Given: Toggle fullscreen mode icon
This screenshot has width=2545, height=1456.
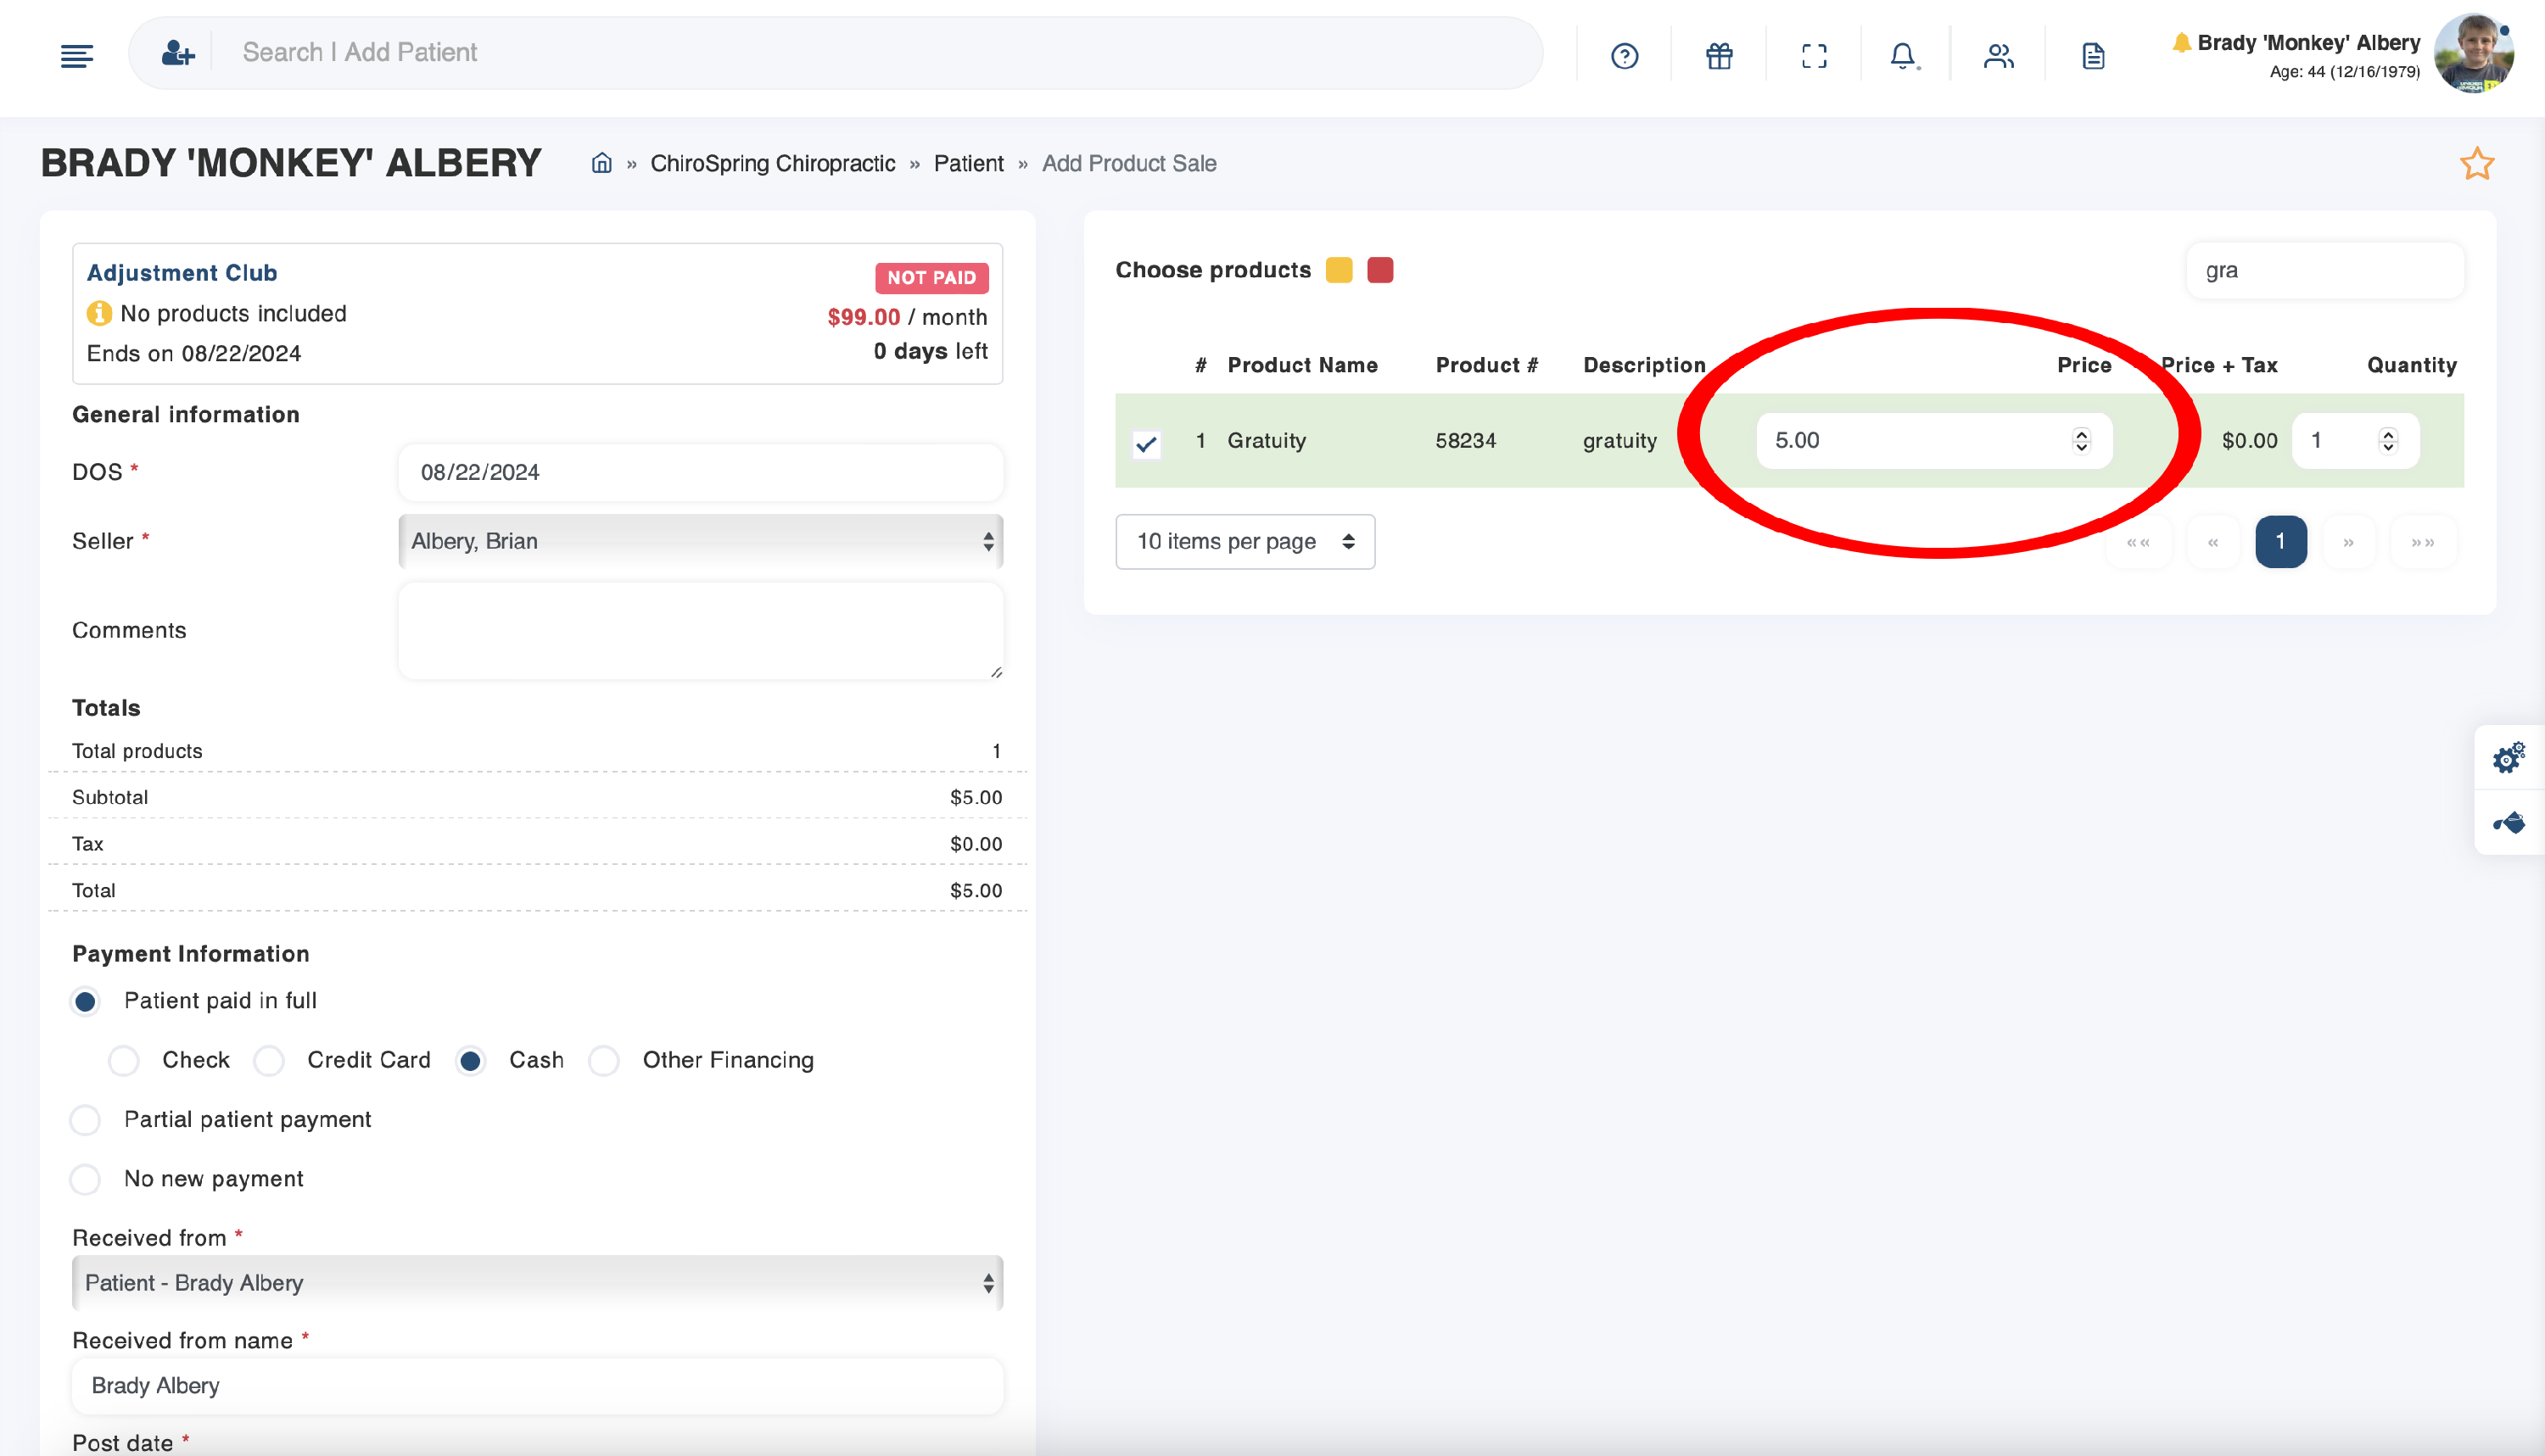Looking at the screenshot, I should pos(1814,56).
